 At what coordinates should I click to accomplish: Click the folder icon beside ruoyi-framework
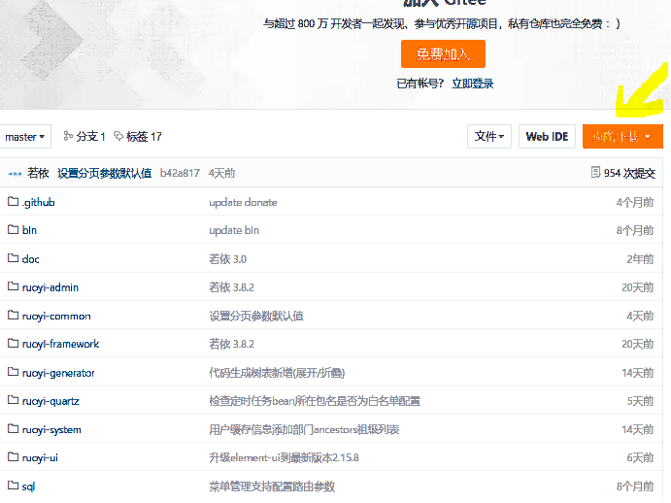(14, 344)
